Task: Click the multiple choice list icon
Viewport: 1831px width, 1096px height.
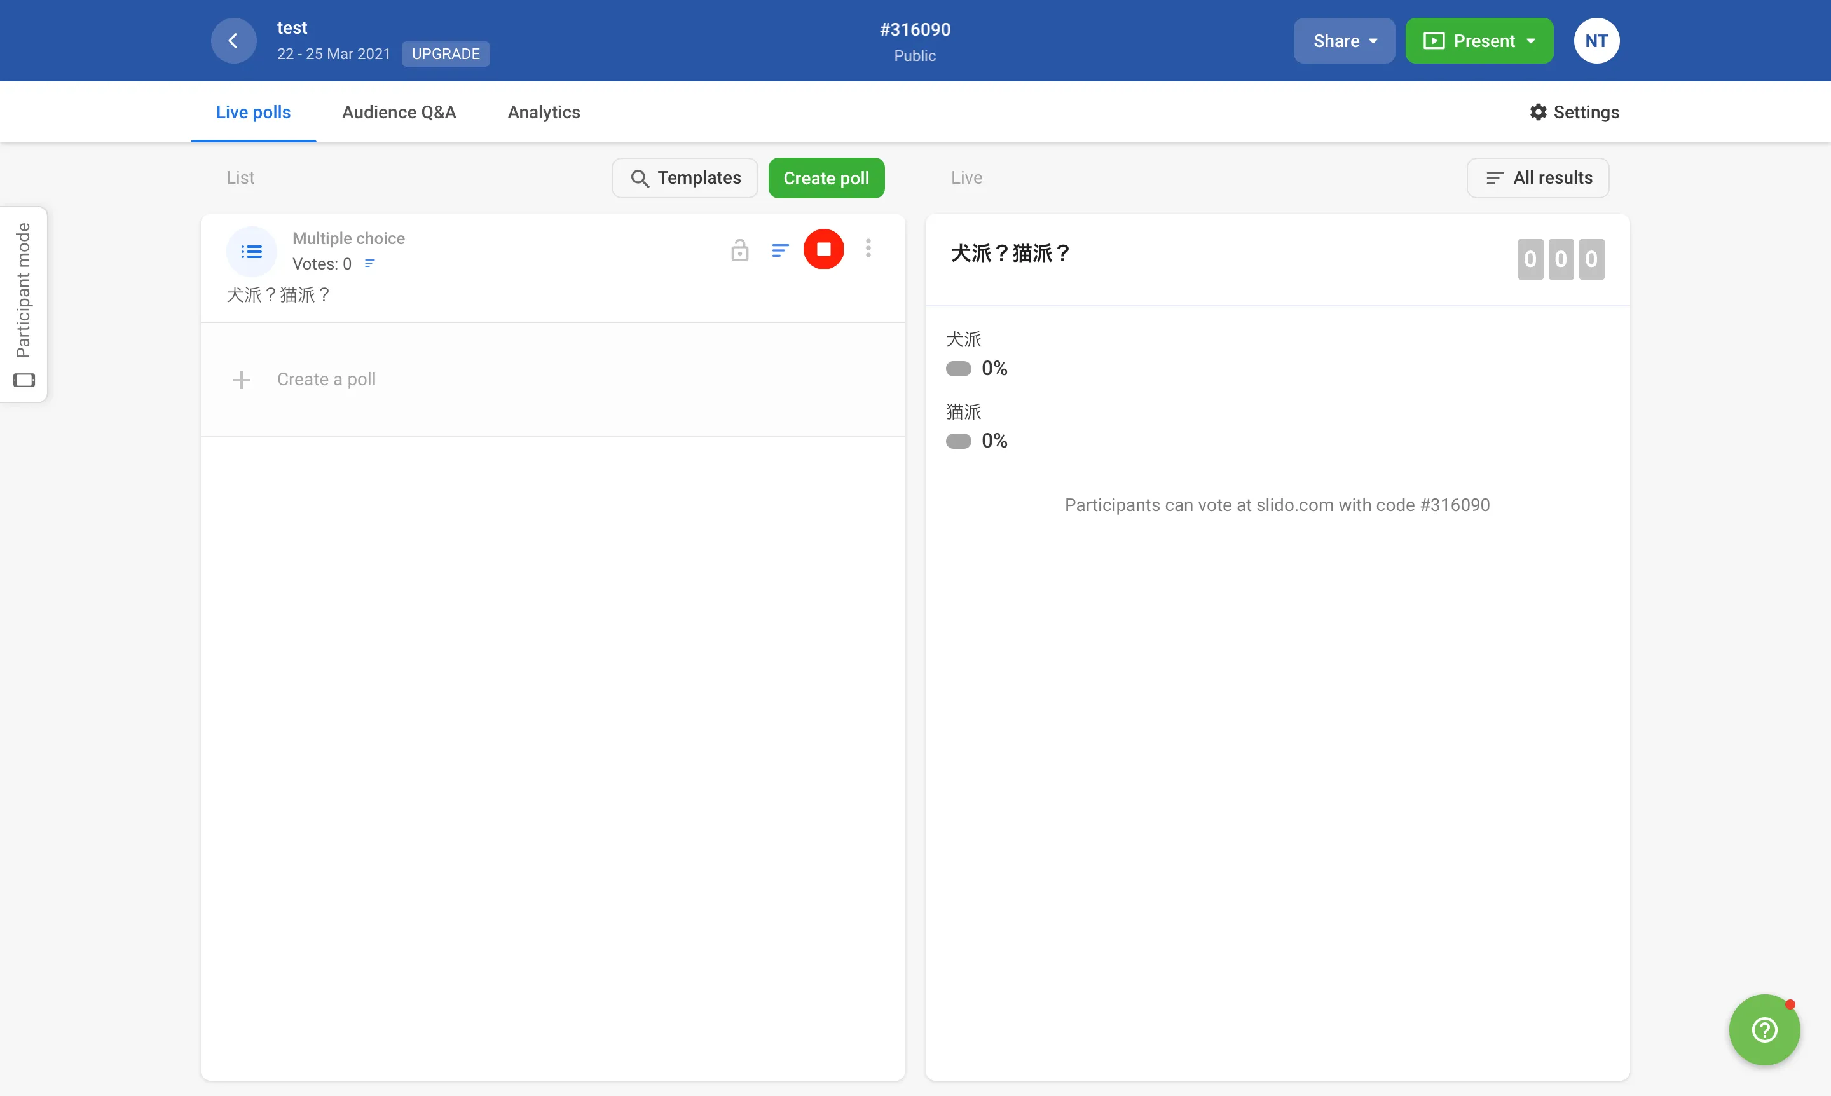Action: click(x=251, y=252)
